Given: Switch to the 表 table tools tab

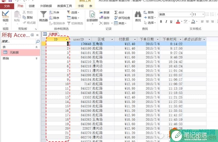Looking at the screenshot, I should coord(91,6).
